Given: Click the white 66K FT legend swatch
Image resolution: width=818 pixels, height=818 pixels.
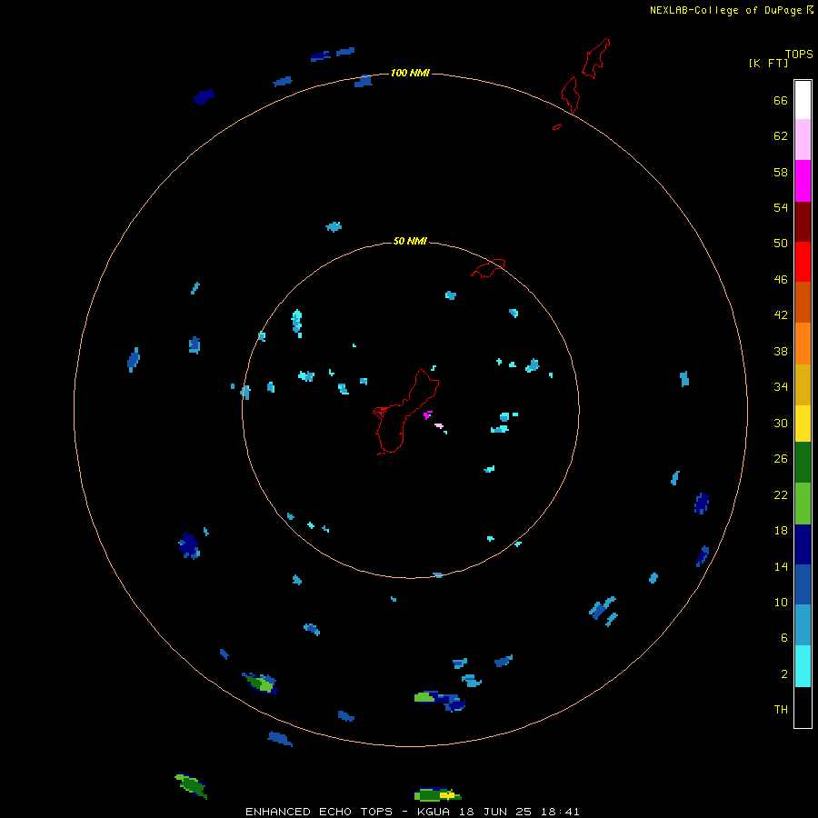Looking at the screenshot, I should tap(803, 100).
